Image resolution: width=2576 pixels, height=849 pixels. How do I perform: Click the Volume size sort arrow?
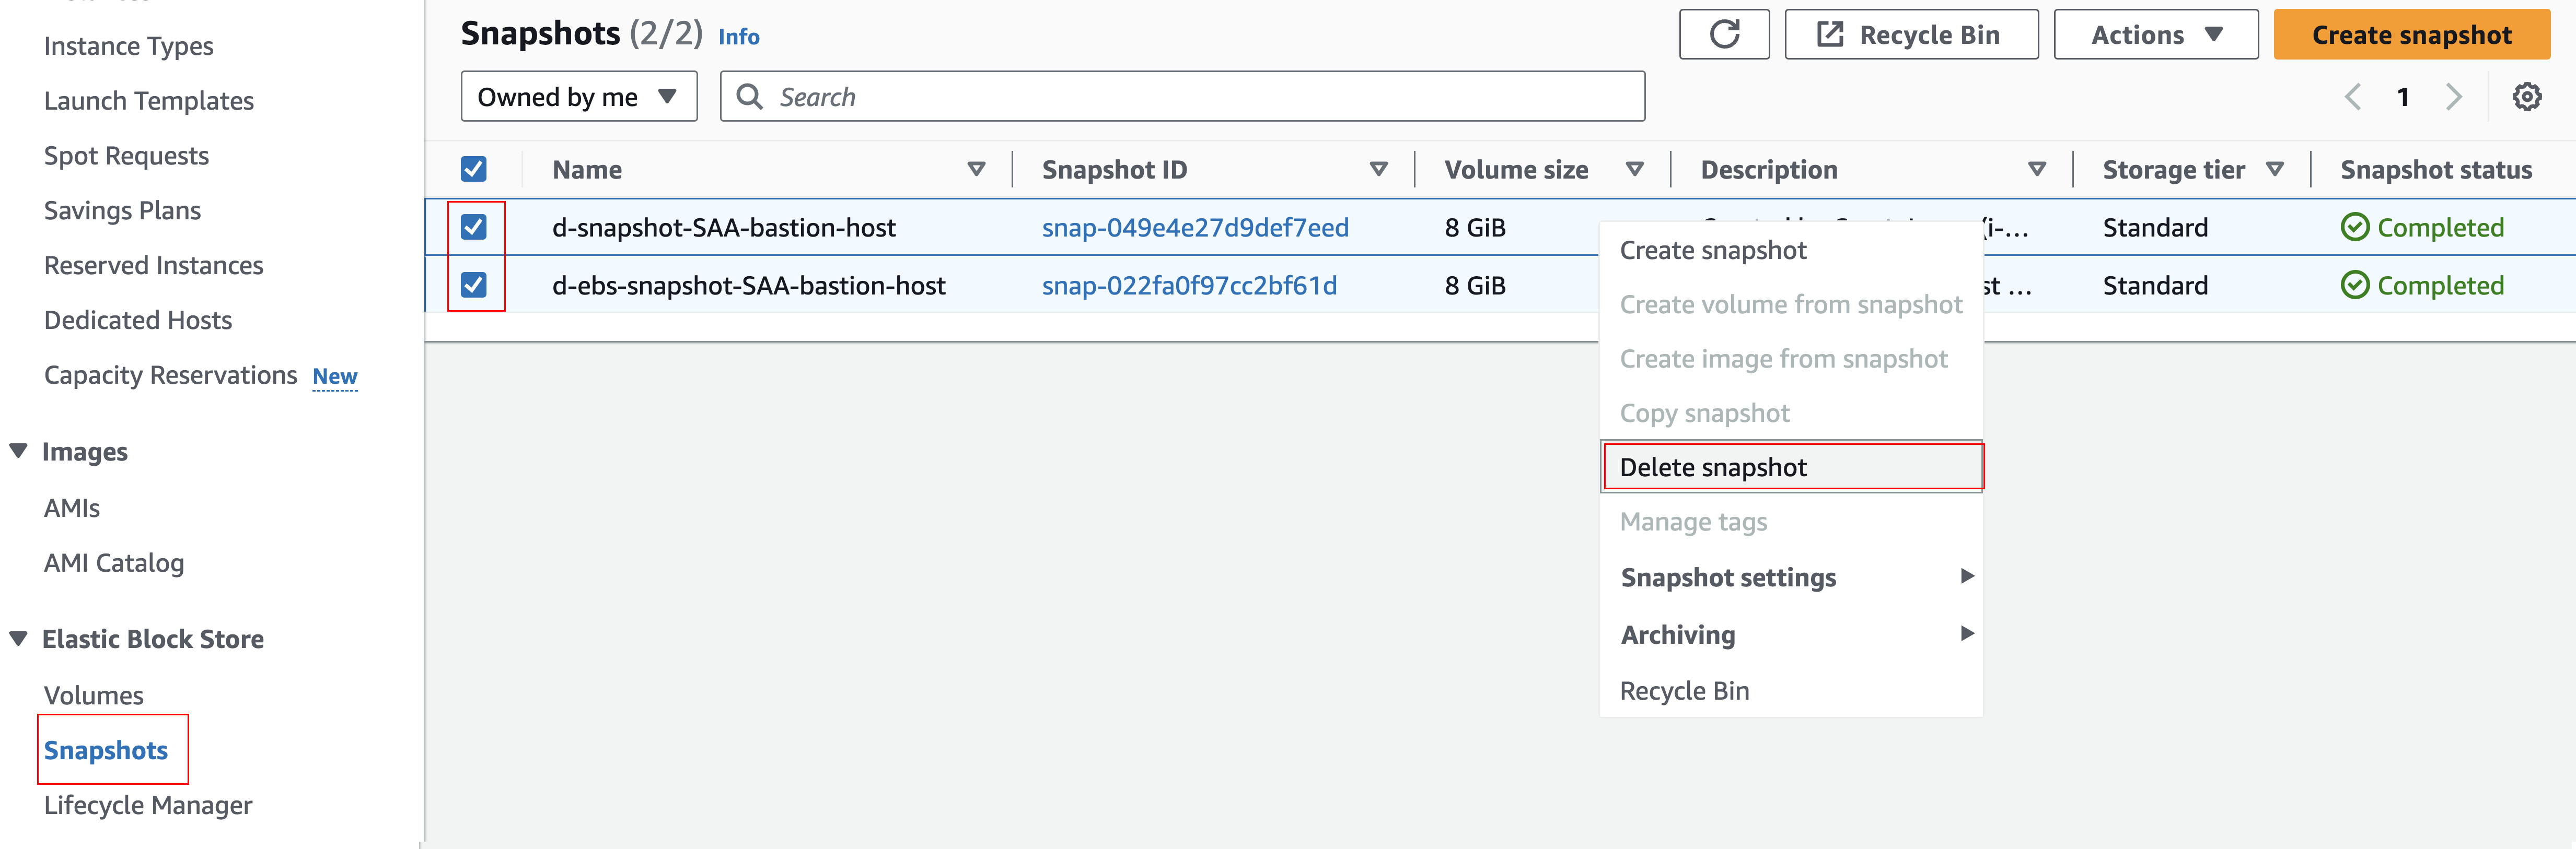click(x=1634, y=170)
